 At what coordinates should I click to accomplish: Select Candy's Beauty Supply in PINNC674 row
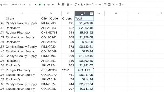click(x=23, y=84)
